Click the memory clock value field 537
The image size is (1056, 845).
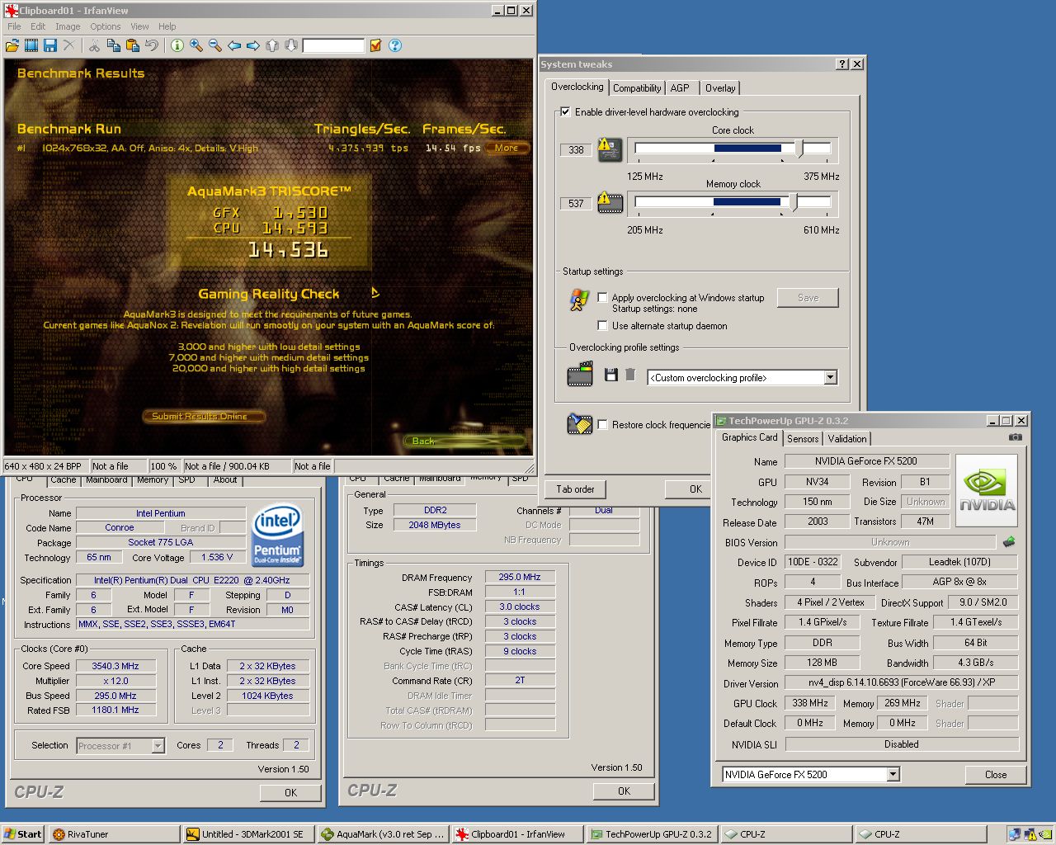tap(576, 204)
